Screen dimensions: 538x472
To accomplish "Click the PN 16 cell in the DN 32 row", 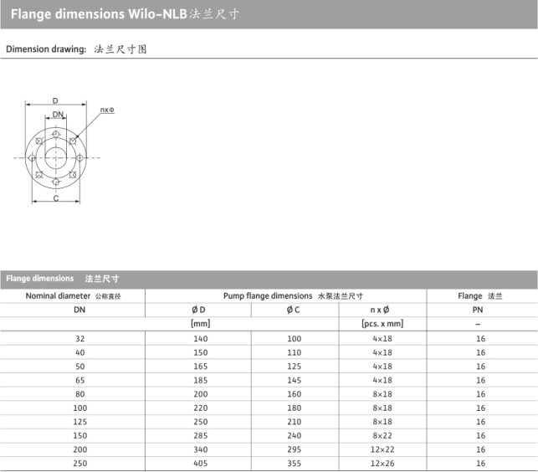I will pyautogui.click(x=481, y=339).
